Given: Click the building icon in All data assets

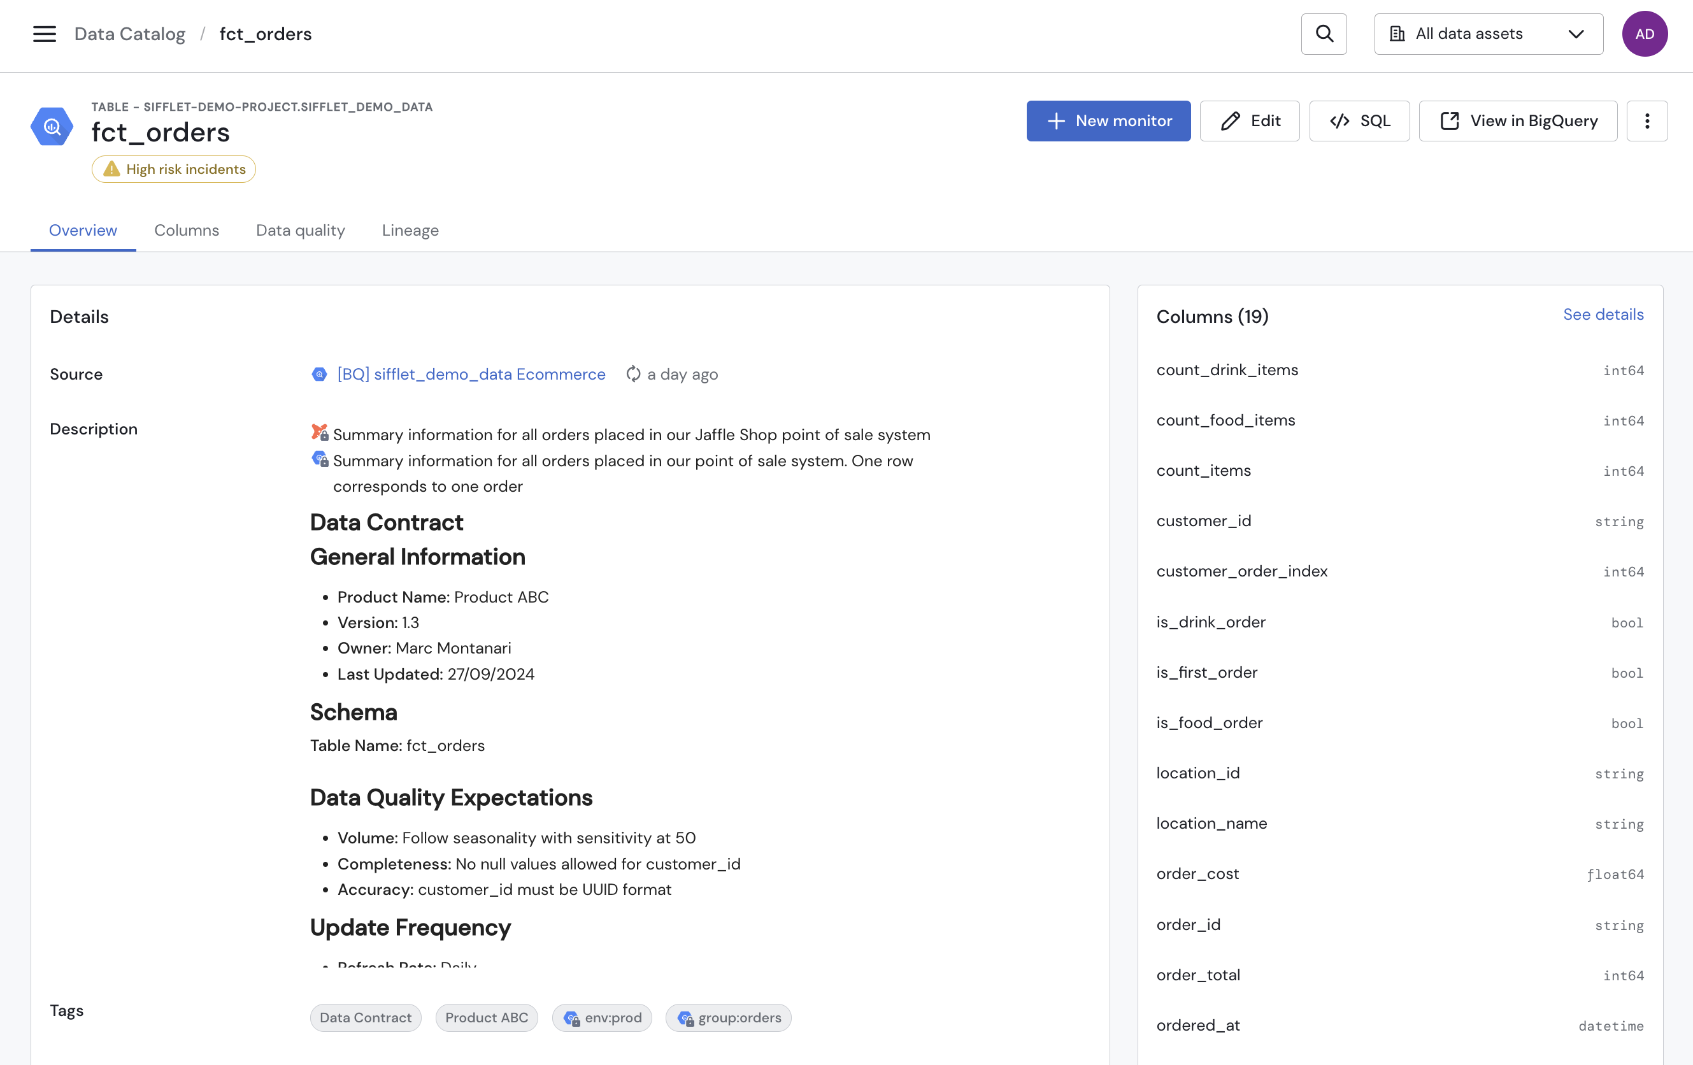Looking at the screenshot, I should pyautogui.click(x=1397, y=34).
